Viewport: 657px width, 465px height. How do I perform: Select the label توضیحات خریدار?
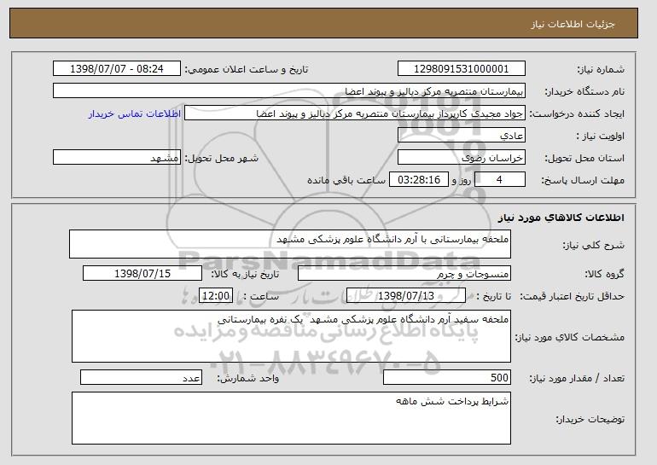click(x=590, y=419)
